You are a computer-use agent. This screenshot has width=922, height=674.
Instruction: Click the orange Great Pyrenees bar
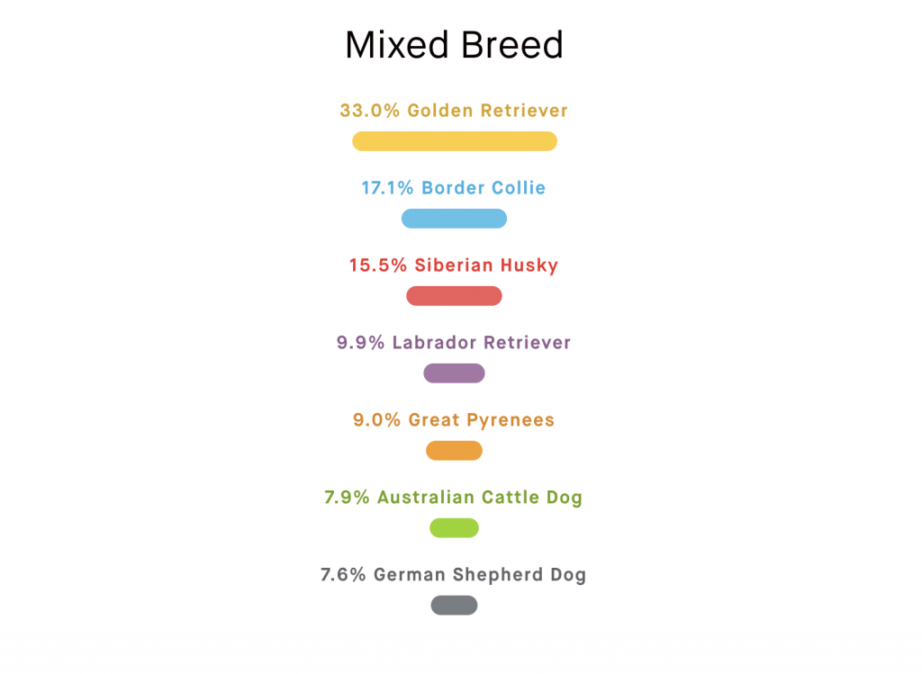454,451
